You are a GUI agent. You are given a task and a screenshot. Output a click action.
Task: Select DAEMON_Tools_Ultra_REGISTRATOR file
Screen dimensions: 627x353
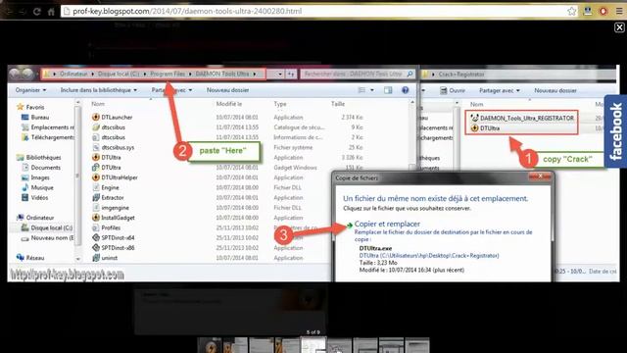522,118
